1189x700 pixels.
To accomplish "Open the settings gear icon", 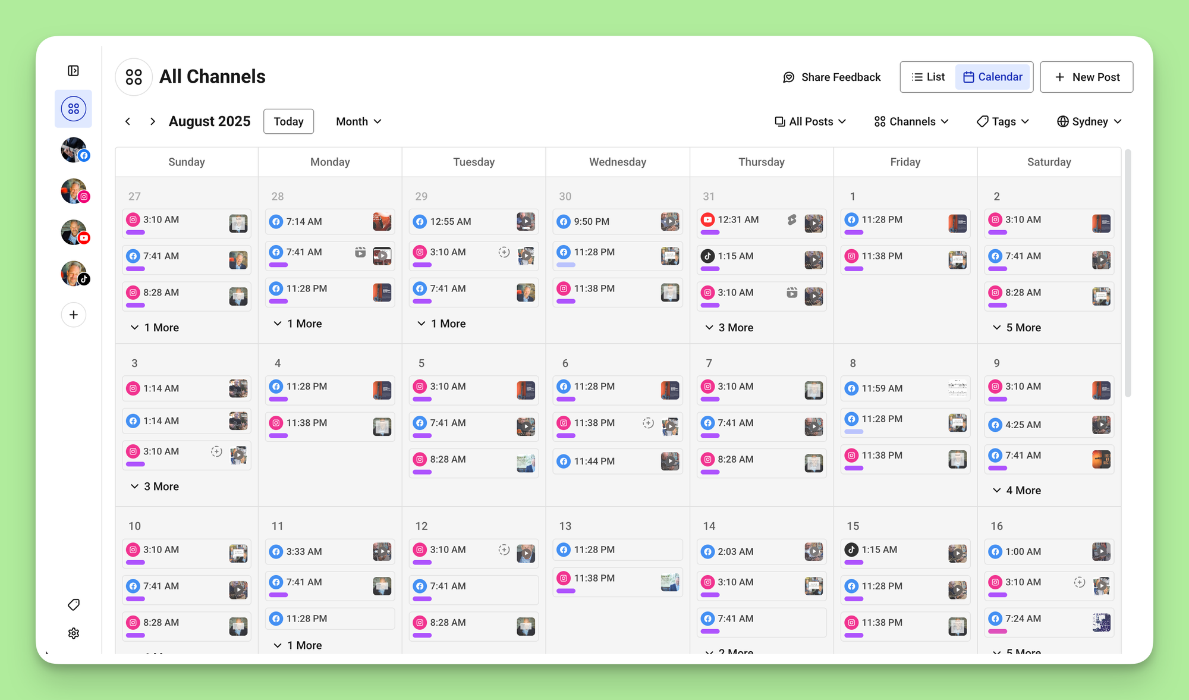I will coord(74,633).
